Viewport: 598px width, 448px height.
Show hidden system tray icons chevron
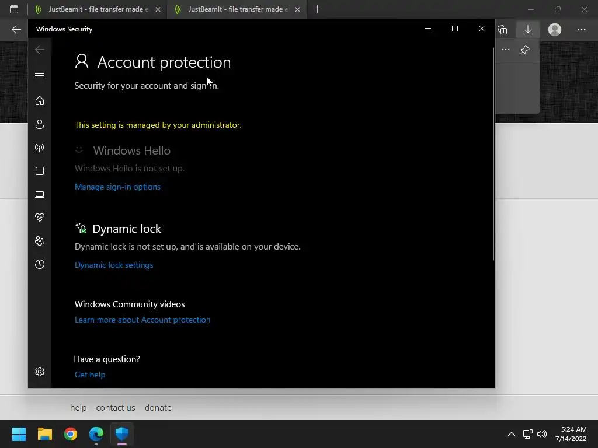point(512,434)
